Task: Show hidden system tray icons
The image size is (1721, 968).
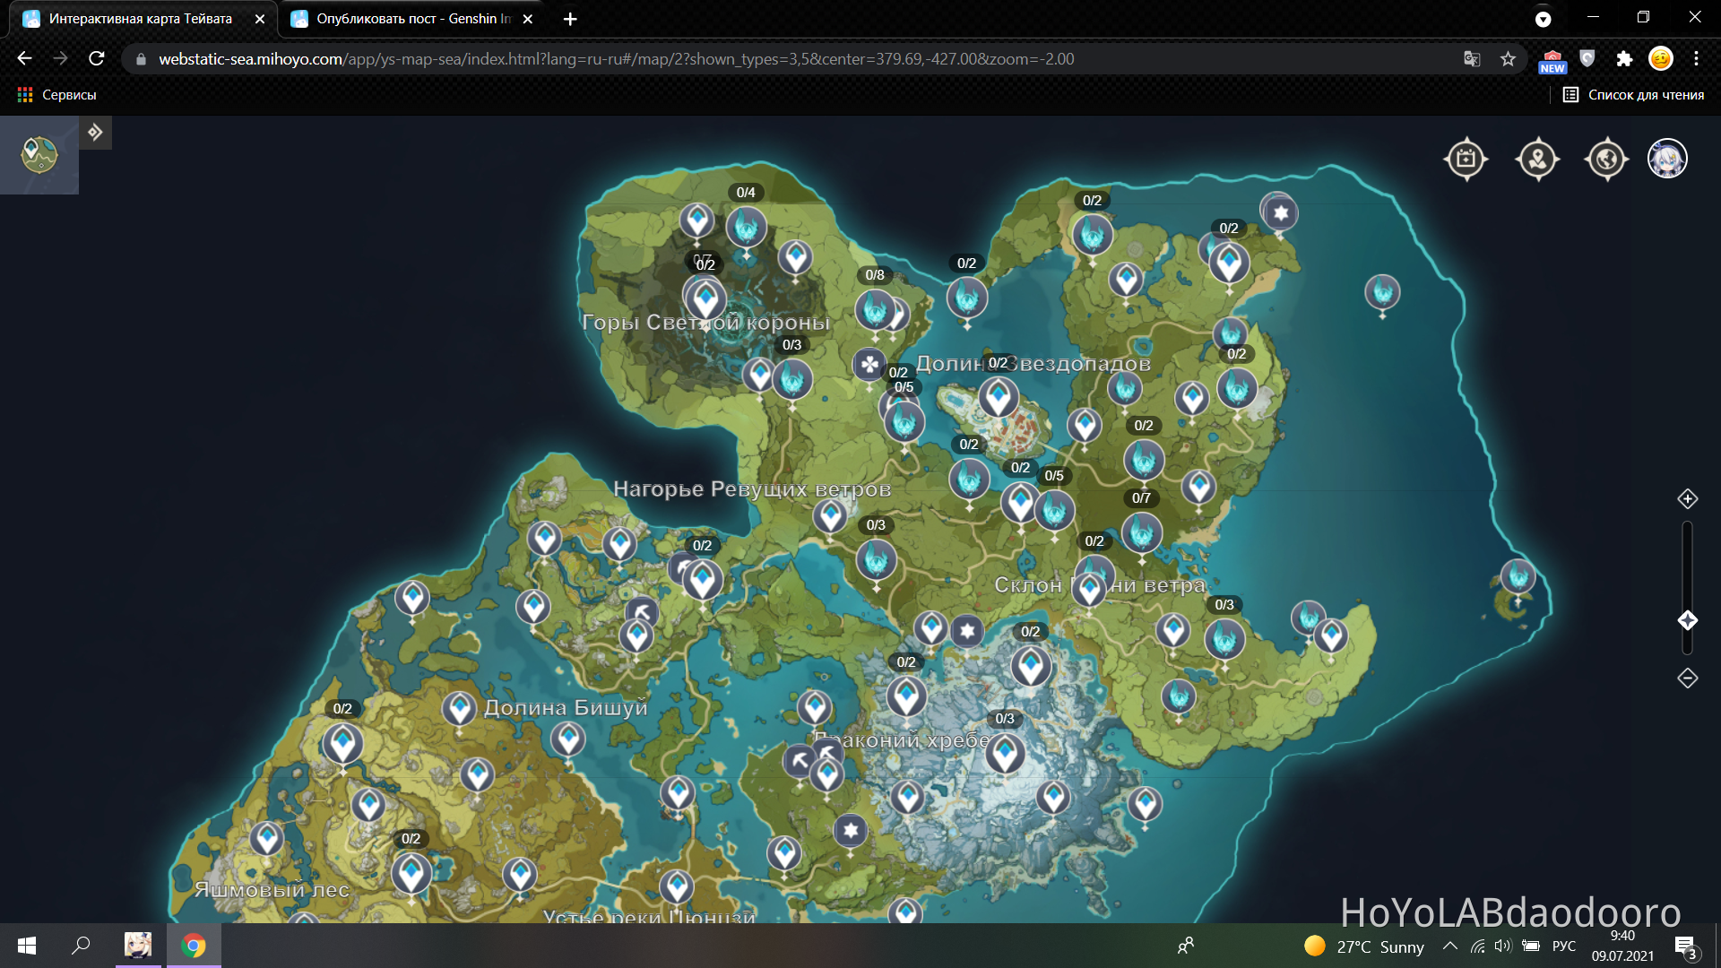Action: tap(1449, 946)
